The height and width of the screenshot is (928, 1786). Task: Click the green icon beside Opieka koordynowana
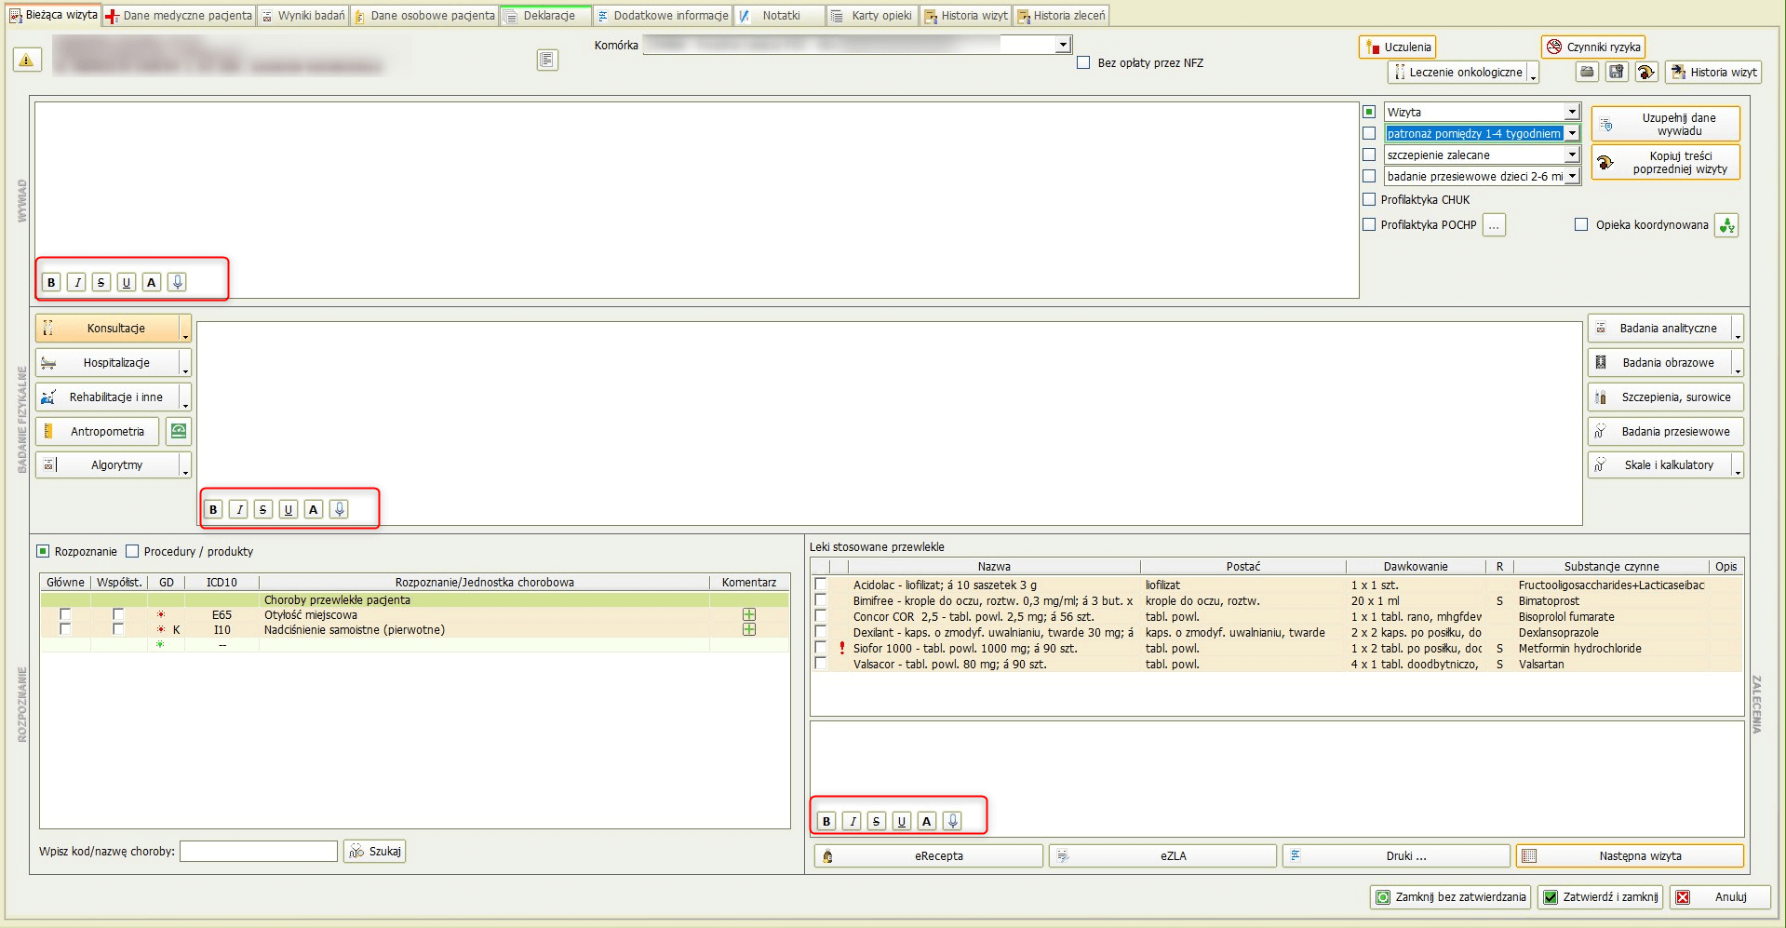[1726, 225]
